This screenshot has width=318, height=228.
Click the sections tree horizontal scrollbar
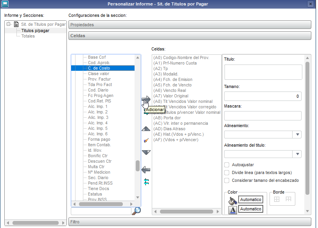[36, 223]
